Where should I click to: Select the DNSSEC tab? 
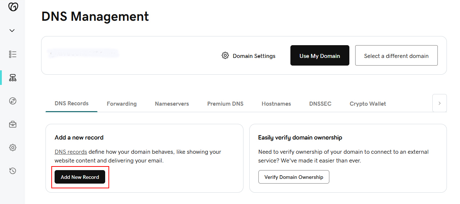[320, 104]
